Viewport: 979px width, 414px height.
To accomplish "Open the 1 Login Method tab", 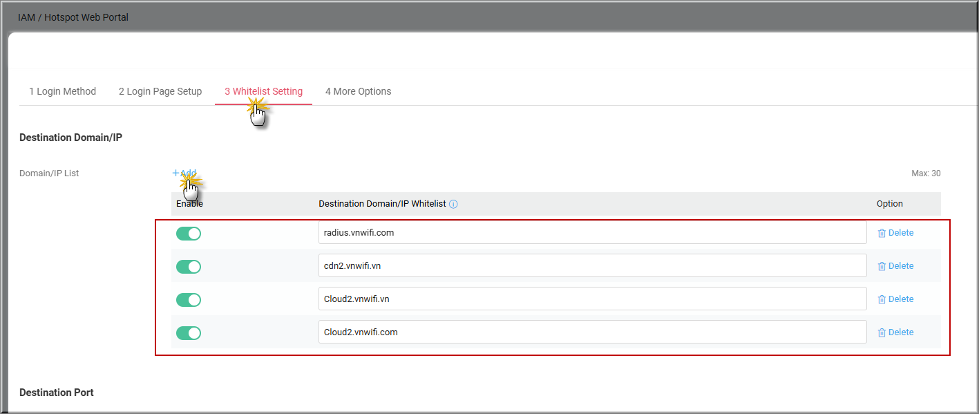I will [62, 91].
